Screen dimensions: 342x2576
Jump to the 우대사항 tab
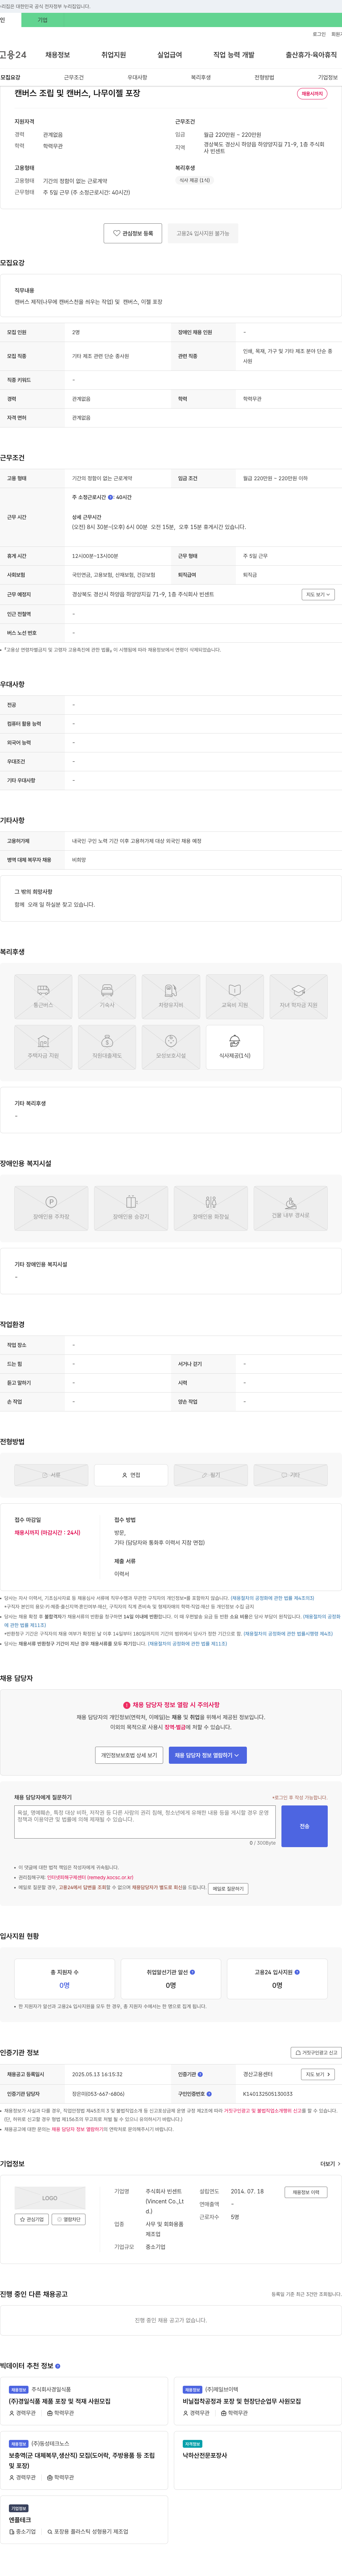137,77
